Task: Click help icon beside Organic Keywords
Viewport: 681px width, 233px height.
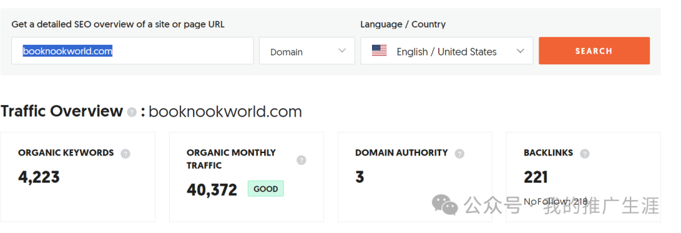Action: pos(125,153)
